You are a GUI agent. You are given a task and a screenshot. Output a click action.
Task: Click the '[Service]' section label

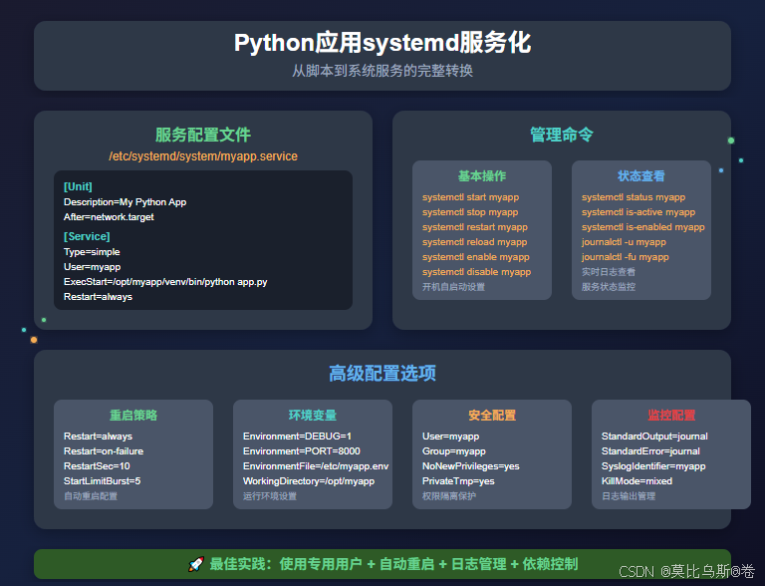(87, 236)
